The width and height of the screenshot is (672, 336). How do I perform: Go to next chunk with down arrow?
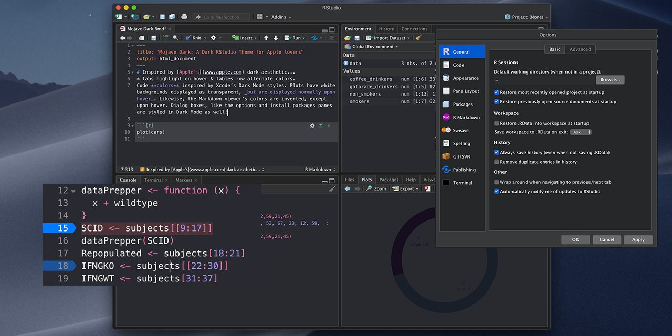[276, 38]
